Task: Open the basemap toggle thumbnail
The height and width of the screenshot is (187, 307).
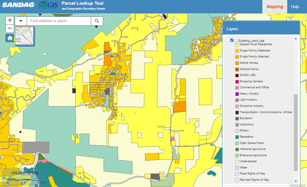Action: click(x=25, y=36)
